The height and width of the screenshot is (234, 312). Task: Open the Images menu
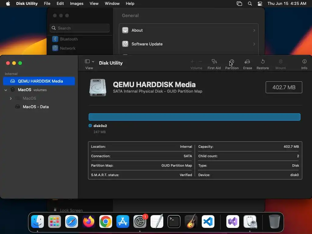(x=76, y=4)
